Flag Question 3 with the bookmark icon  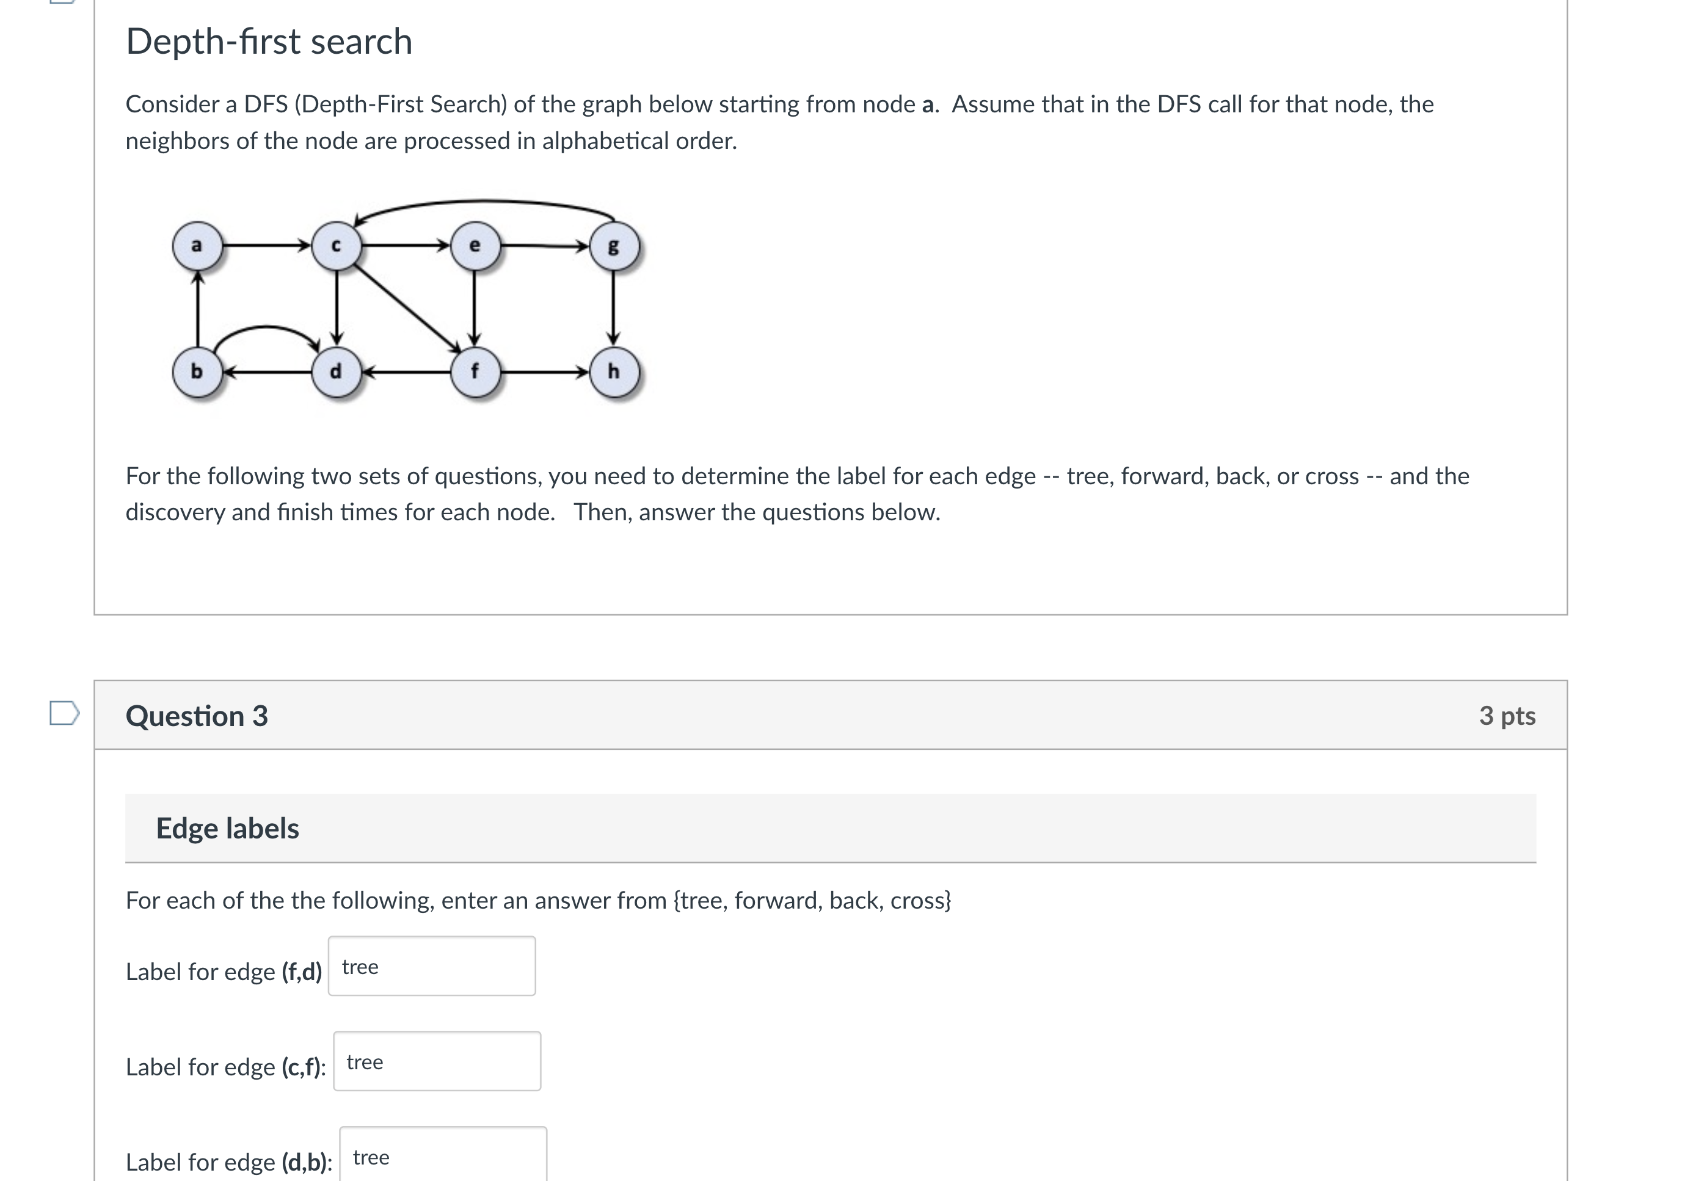[x=64, y=713]
